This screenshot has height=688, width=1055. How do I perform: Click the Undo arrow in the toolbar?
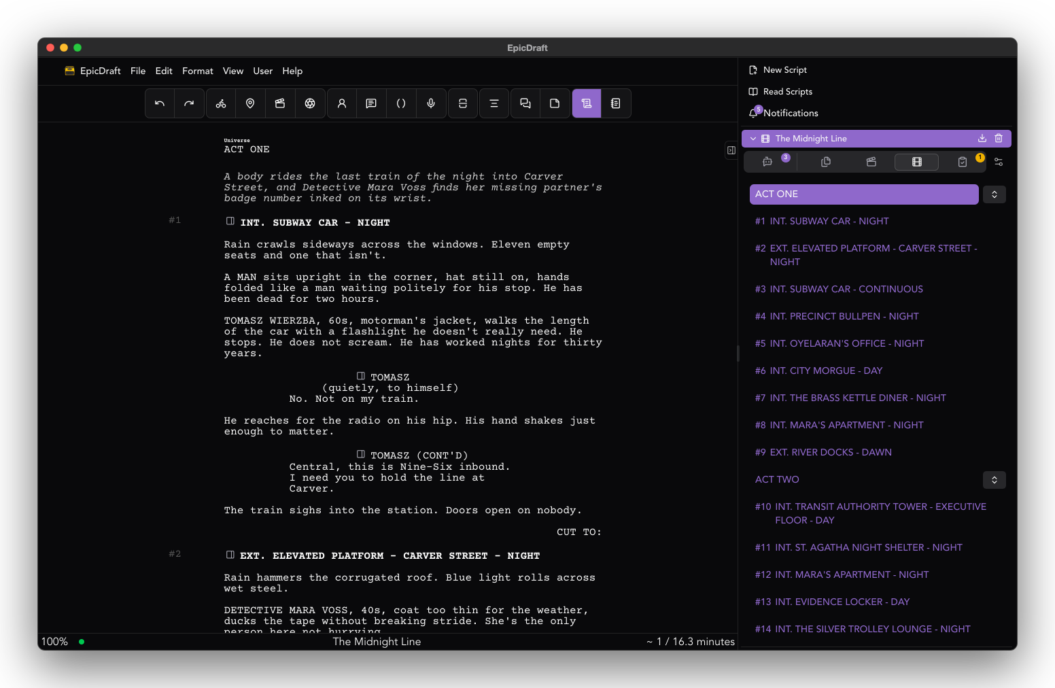(x=160, y=103)
